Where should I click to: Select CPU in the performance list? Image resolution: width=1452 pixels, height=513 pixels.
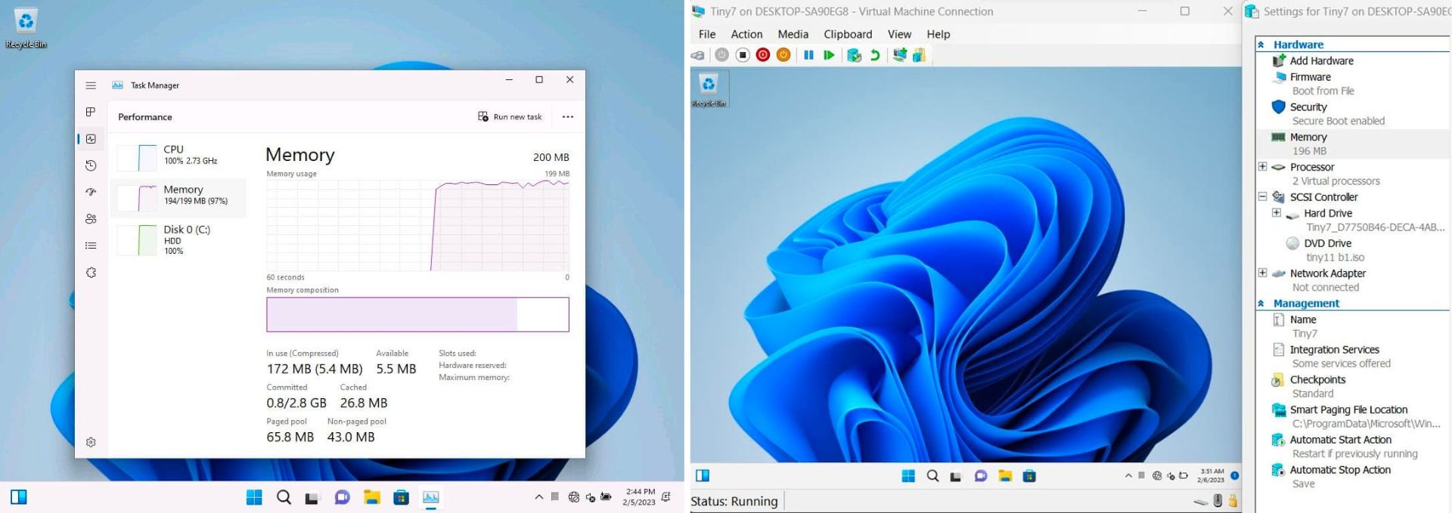pos(178,155)
